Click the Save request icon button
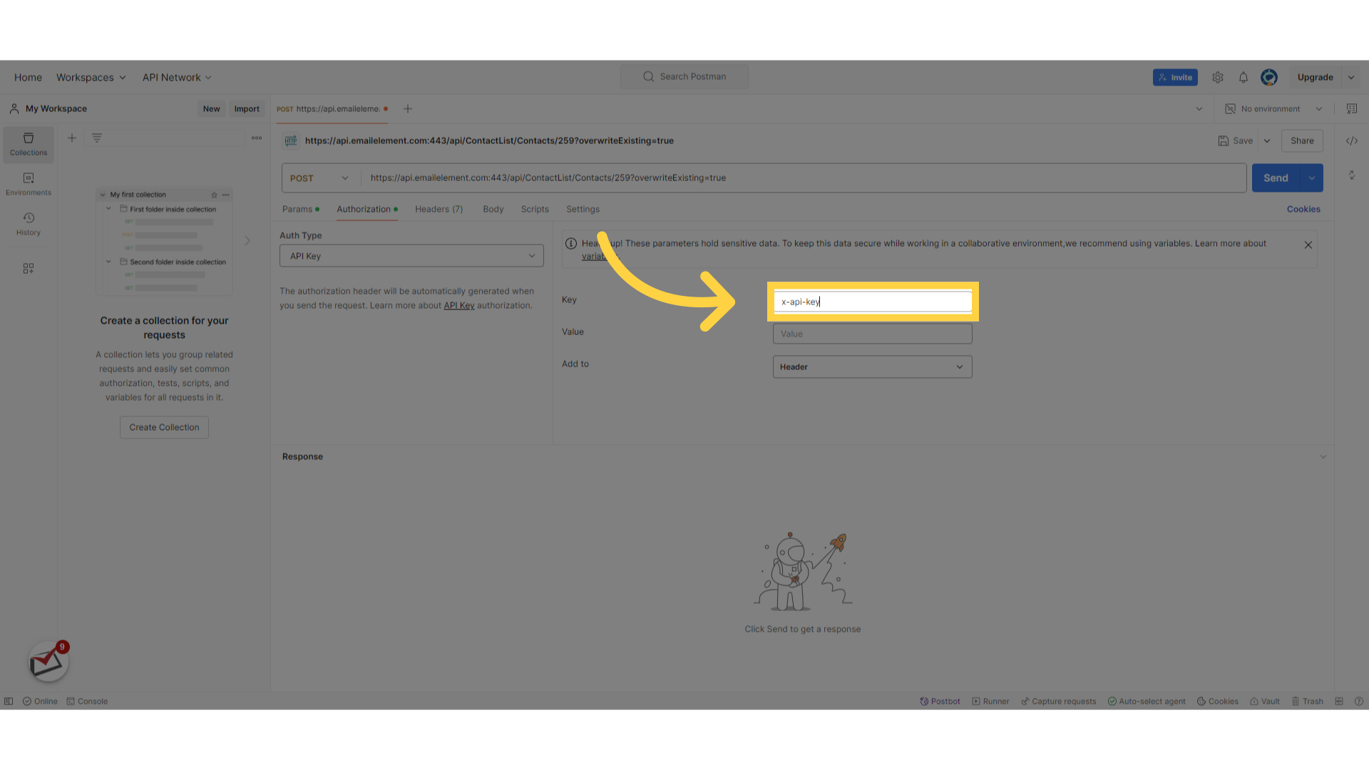Viewport: 1369px width, 770px height. coord(1236,141)
